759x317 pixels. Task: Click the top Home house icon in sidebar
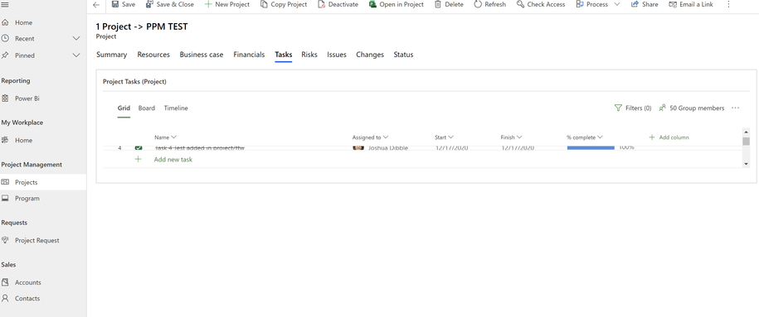[x=5, y=22]
